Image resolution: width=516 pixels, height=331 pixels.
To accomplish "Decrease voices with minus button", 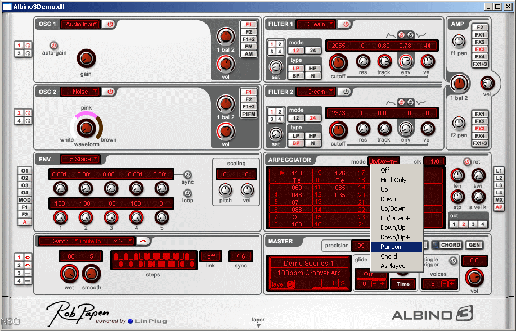I will 445,284.
